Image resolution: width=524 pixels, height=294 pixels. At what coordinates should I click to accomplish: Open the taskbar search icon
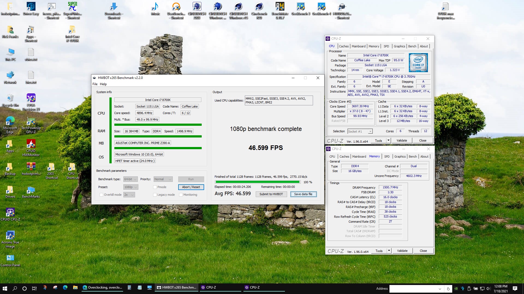15,288
